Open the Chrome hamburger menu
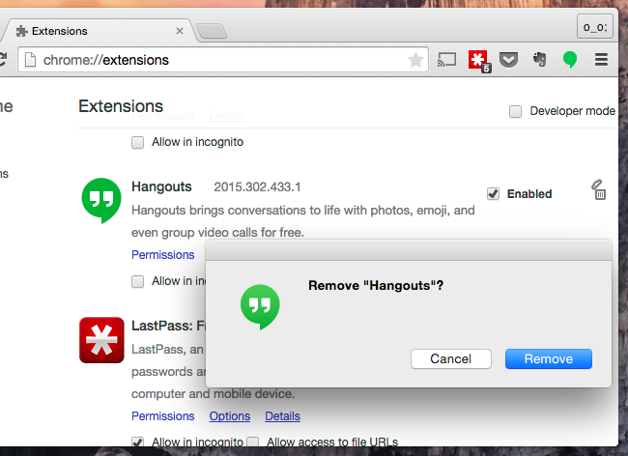Image resolution: width=628 pixels, height=456 pixels. 601,60
